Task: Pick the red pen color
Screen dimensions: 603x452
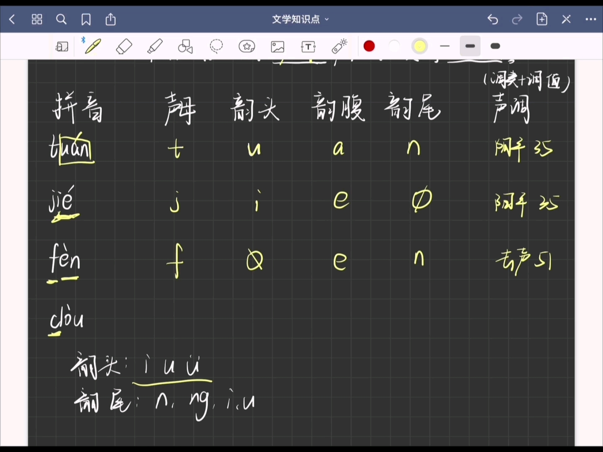Action: click(x=369, y=46)
